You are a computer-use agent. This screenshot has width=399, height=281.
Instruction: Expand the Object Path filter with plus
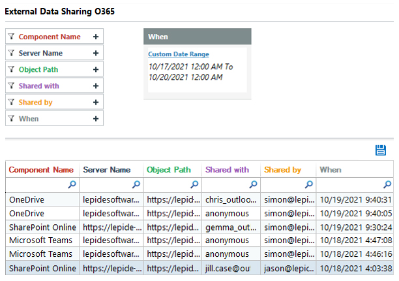[x=96, y=69]
